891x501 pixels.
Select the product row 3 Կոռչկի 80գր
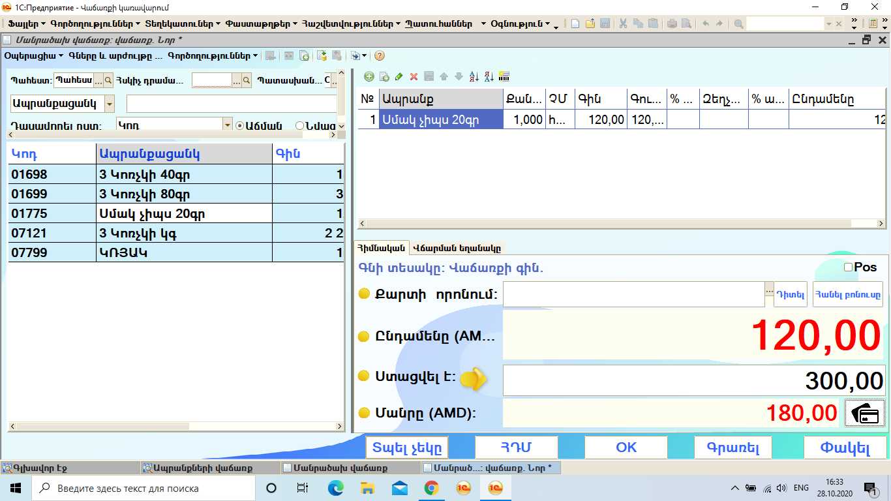pyautogui.click(x=176, y=194)
